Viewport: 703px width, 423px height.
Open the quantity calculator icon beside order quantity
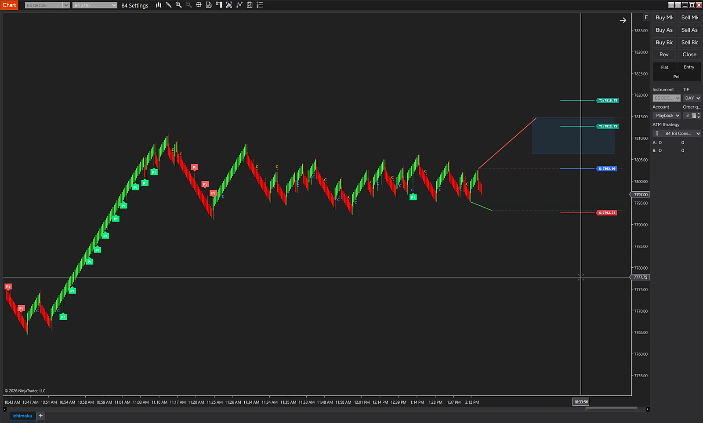click(x=694, y=116)
